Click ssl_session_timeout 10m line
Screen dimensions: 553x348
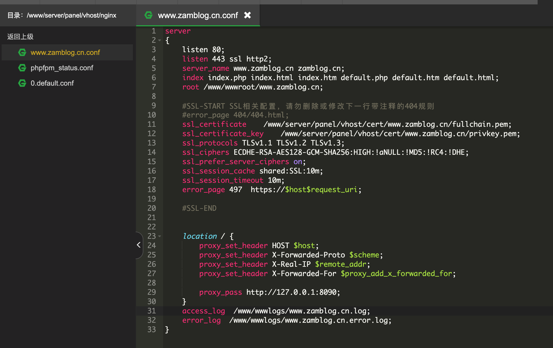click(233, 180)
